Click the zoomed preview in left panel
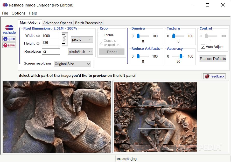 point(57,117)
